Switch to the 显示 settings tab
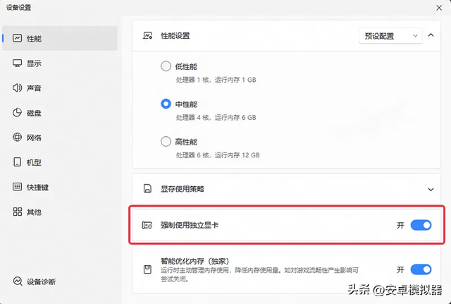The image size is (451, 304). click(34, 63)
